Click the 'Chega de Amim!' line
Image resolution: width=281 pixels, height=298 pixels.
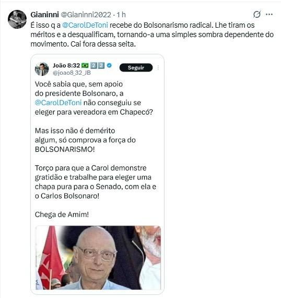point(62,214)
